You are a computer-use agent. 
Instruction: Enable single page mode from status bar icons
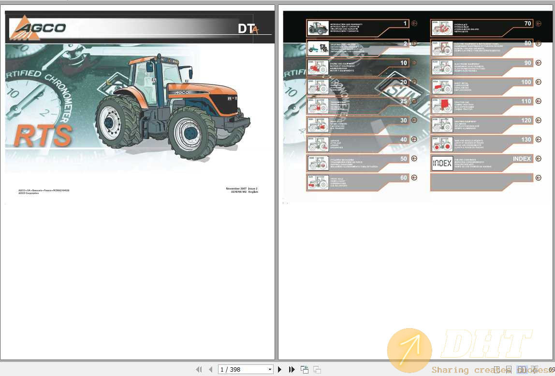(497, 369)
